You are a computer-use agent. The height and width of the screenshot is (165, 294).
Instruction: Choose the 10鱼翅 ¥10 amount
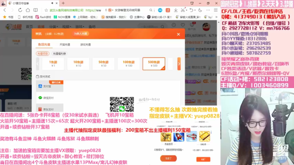[78, 64]
